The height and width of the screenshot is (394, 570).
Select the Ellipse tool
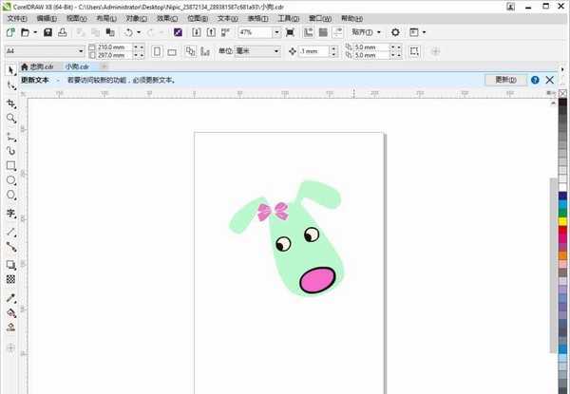pyautogui.click(x=10, y=180)
